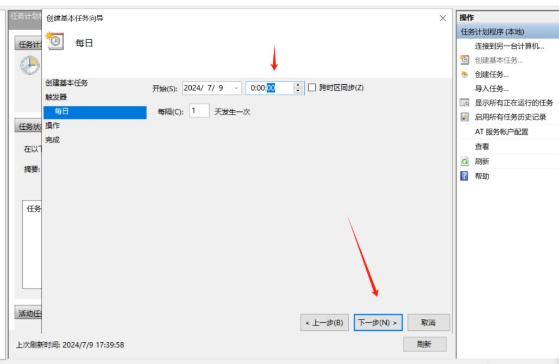The width and height of the screenshot is (559, 364).
Task: Open the start date dropdown calendar
Action: click(x=235, y=89)
